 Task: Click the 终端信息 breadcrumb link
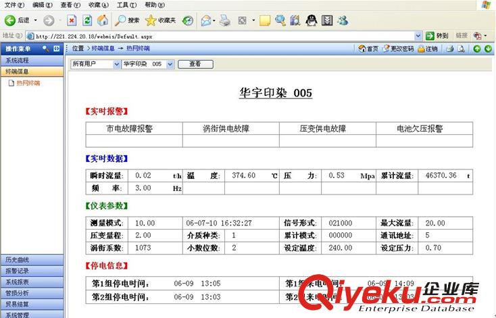tap(103, 49)
